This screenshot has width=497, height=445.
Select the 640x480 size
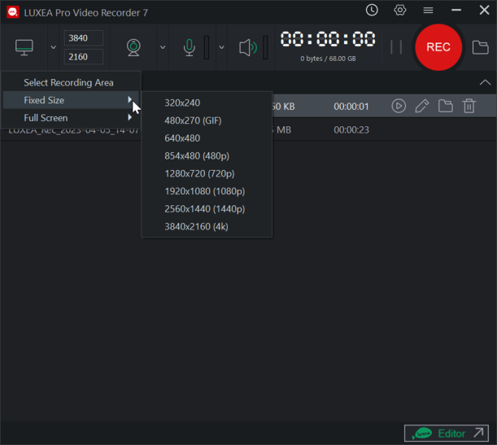[207, 138]
